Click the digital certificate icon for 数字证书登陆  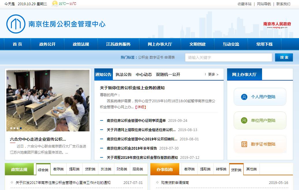click(x=244, y=144)
